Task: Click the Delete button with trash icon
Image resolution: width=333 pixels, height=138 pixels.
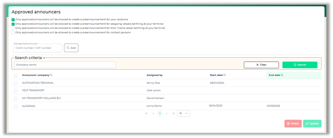Action: coord(293,123)
